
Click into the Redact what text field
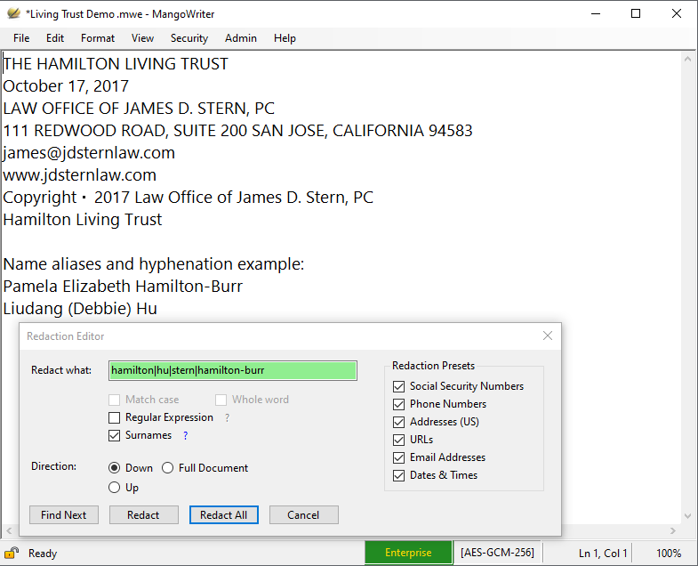(232, 370)
